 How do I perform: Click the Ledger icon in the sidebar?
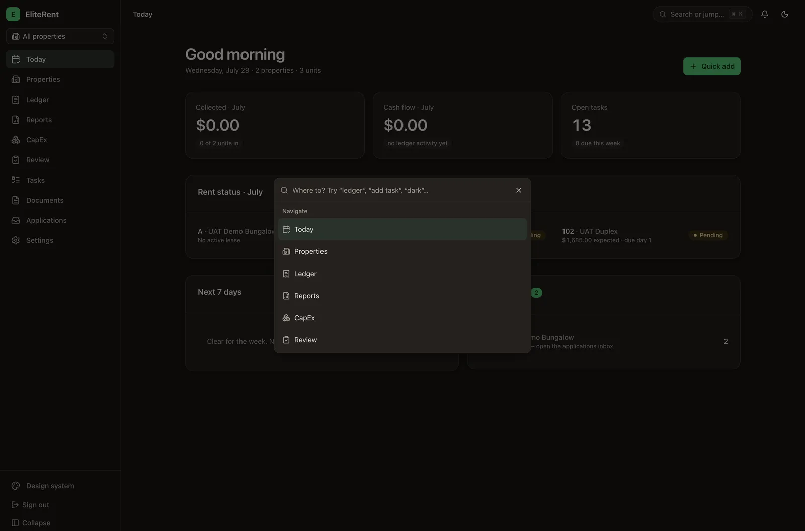pyautogui.click(x=16, y=100)
